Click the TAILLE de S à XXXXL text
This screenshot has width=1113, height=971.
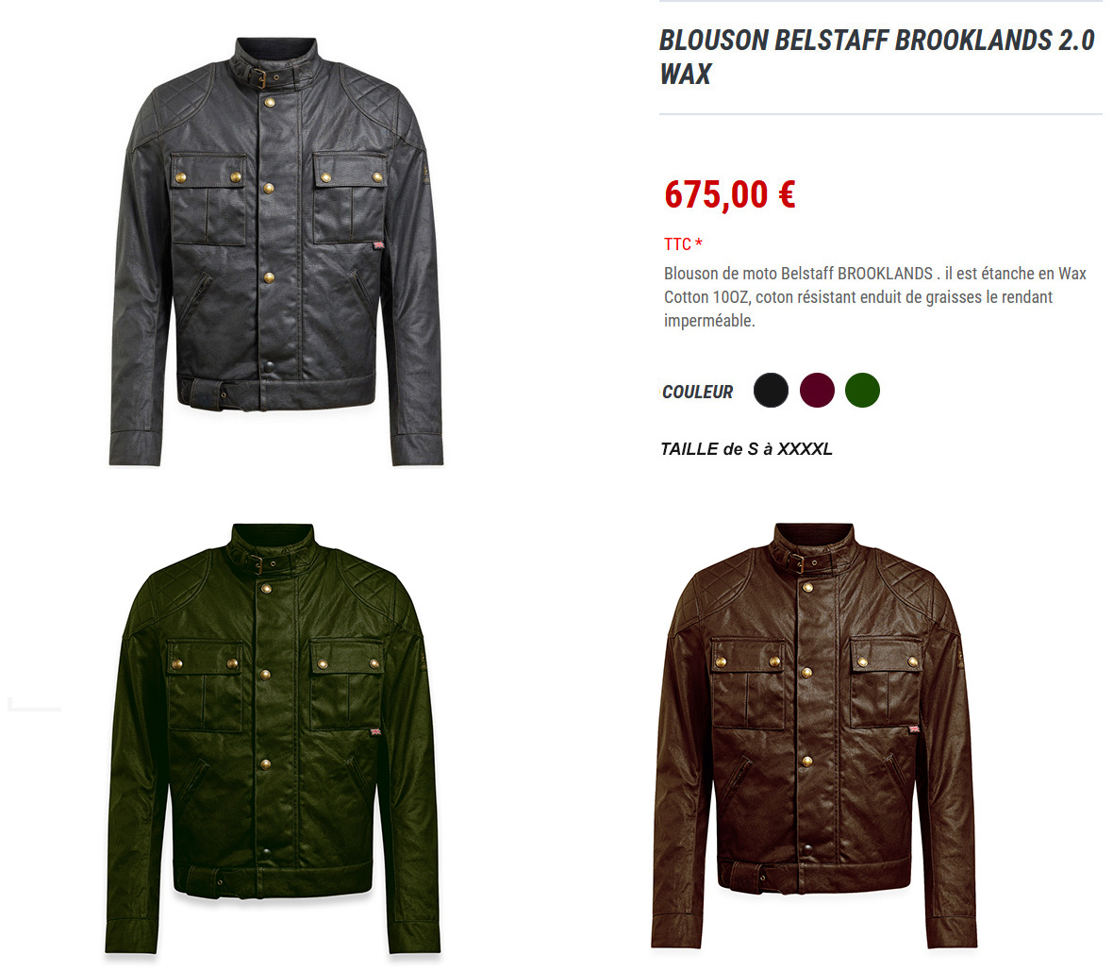click(x=746, y=449)
